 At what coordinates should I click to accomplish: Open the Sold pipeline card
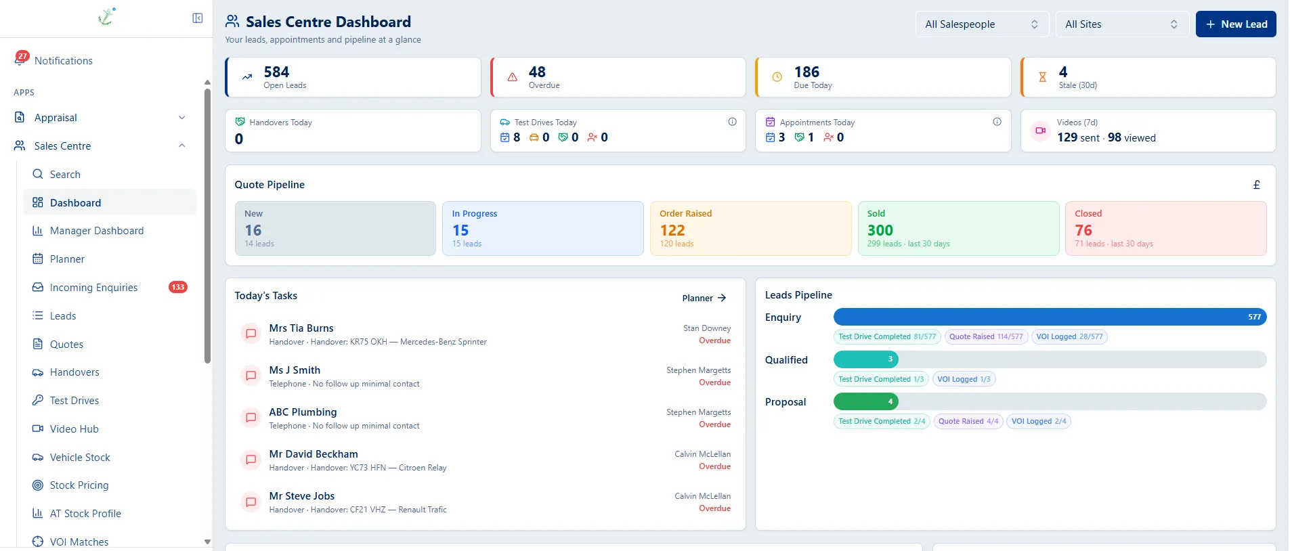coord(958,228)
